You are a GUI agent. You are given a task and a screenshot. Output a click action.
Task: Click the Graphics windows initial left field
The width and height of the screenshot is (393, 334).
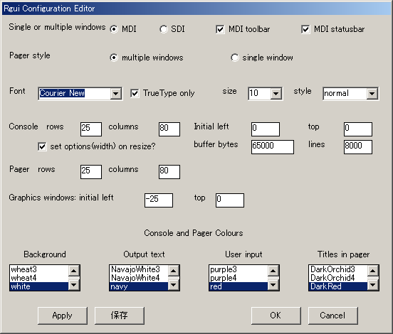159,200
